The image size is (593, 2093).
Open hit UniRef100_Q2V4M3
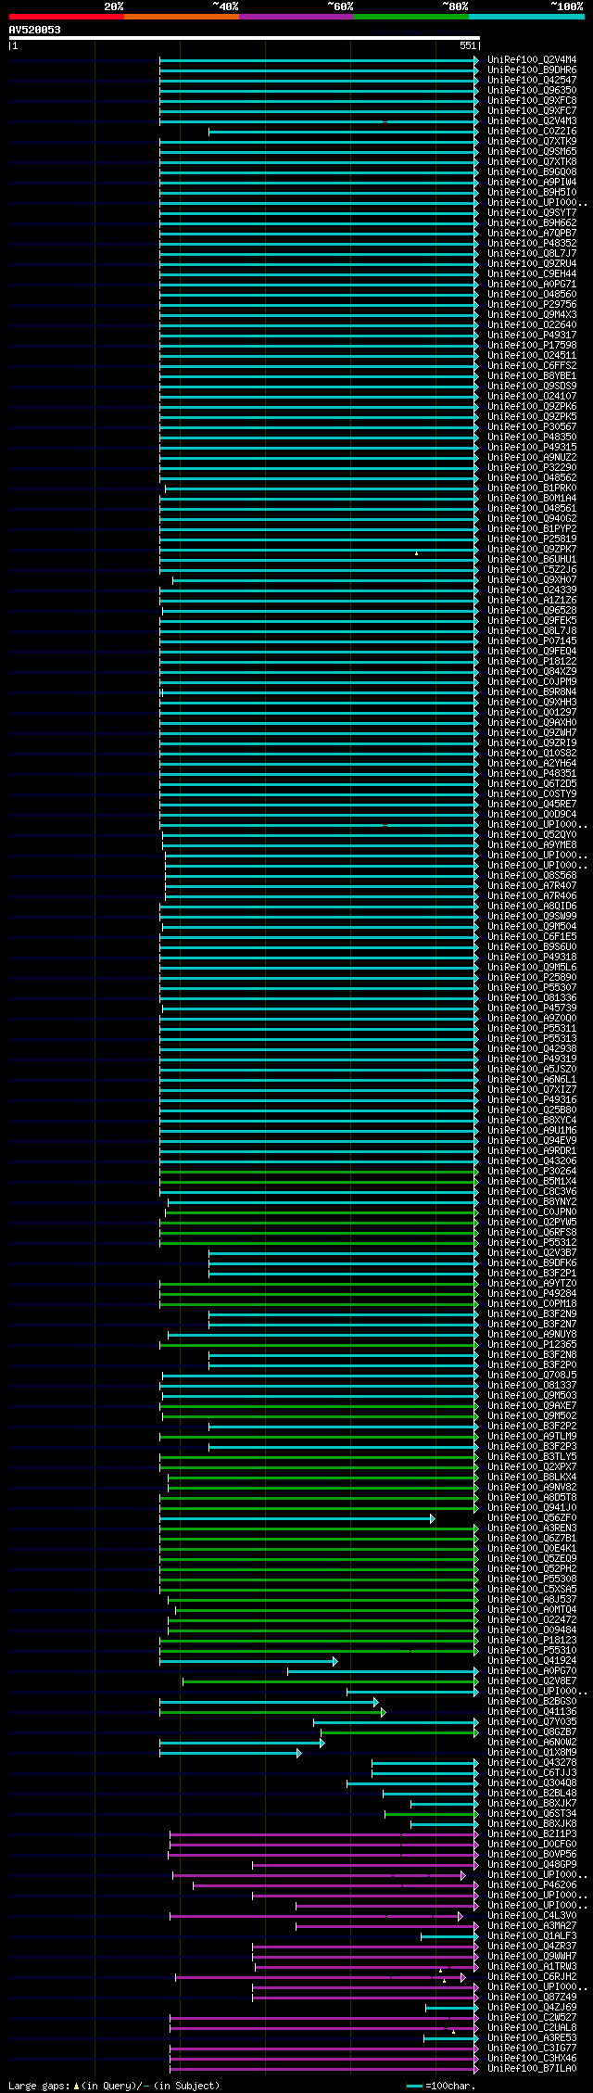click(x=532, y=121)
